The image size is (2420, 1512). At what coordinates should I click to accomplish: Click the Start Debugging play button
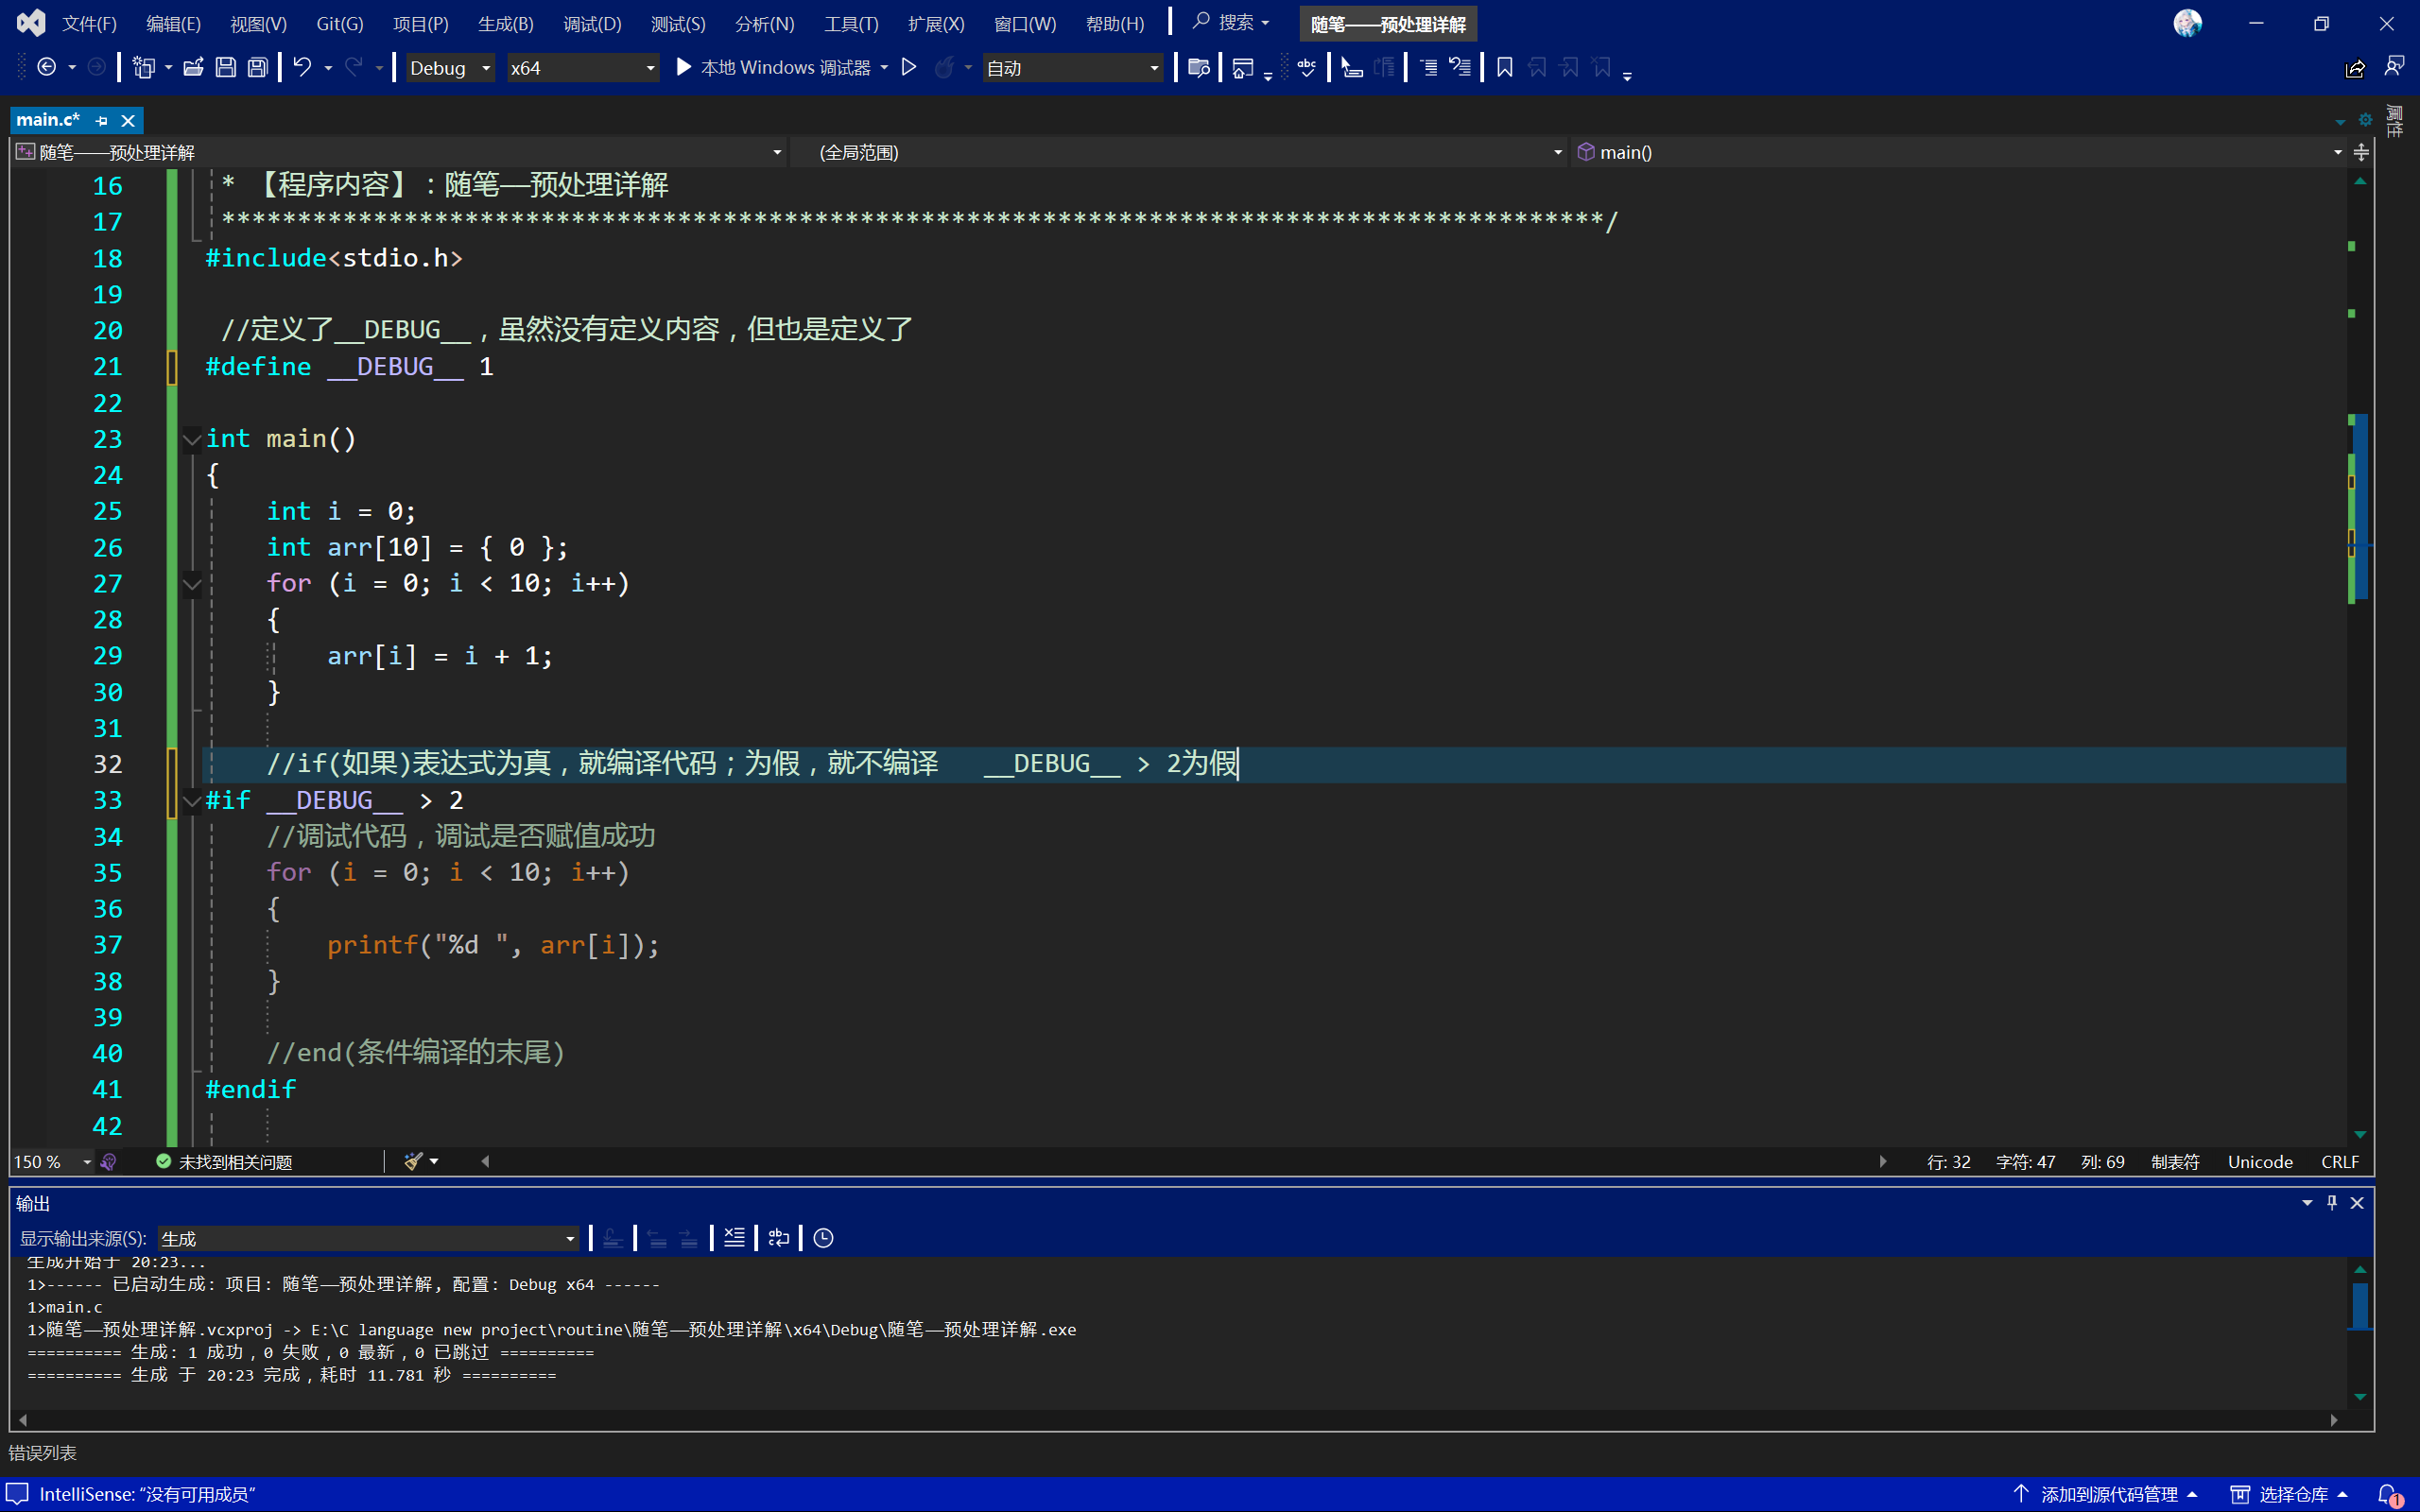pyautogui.click(x=683, y=68)
